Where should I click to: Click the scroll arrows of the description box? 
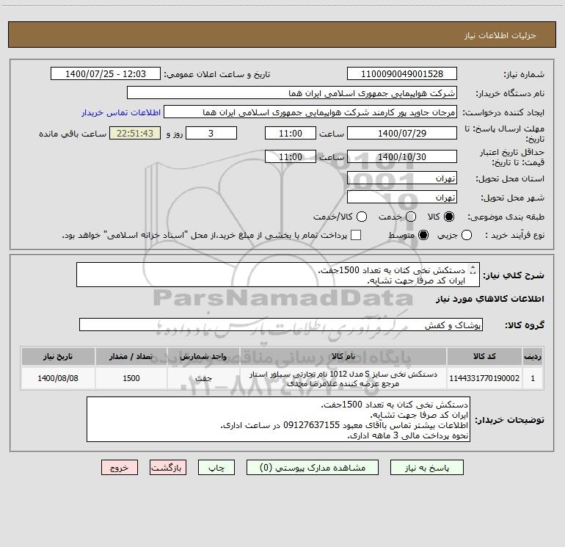[x=473, y=269]
